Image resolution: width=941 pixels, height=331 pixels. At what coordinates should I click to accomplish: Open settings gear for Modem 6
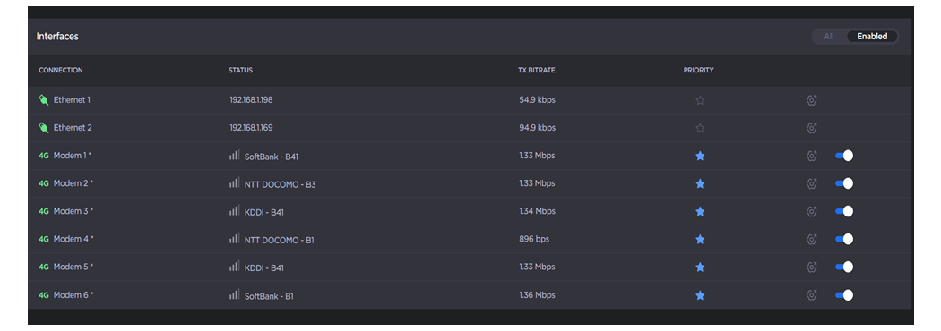pyautogui.click(x=812, y=295)
